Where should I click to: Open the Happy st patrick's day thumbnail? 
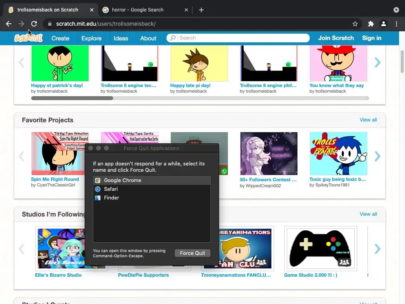click(x=60, y=63)
